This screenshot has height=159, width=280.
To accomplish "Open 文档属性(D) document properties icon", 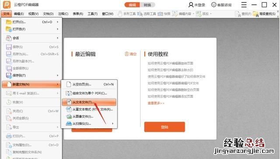I will 9,145.
